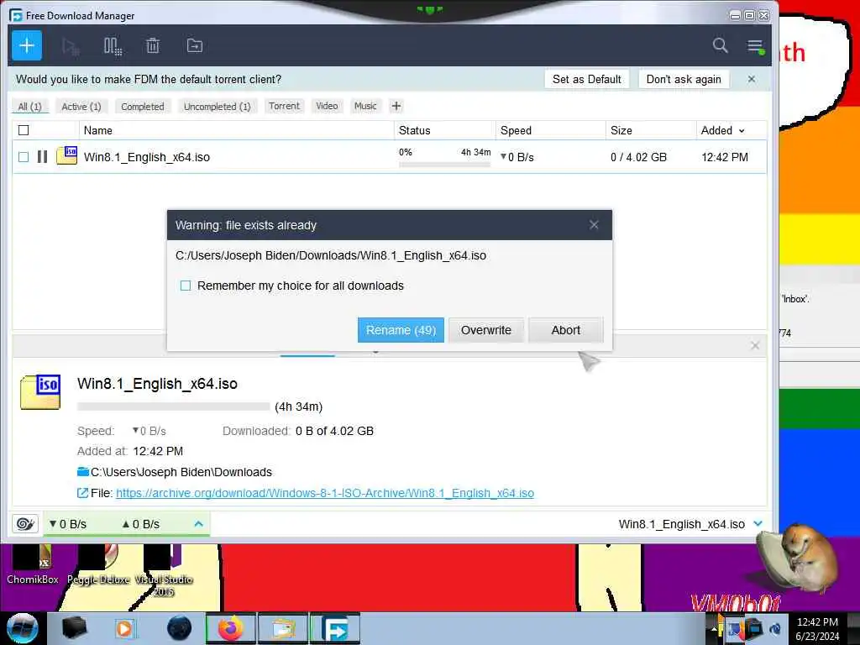The width and height of the screenshot is (860, 645).
Task: Click the start downloads play icon
Action: tap(71, 46)
